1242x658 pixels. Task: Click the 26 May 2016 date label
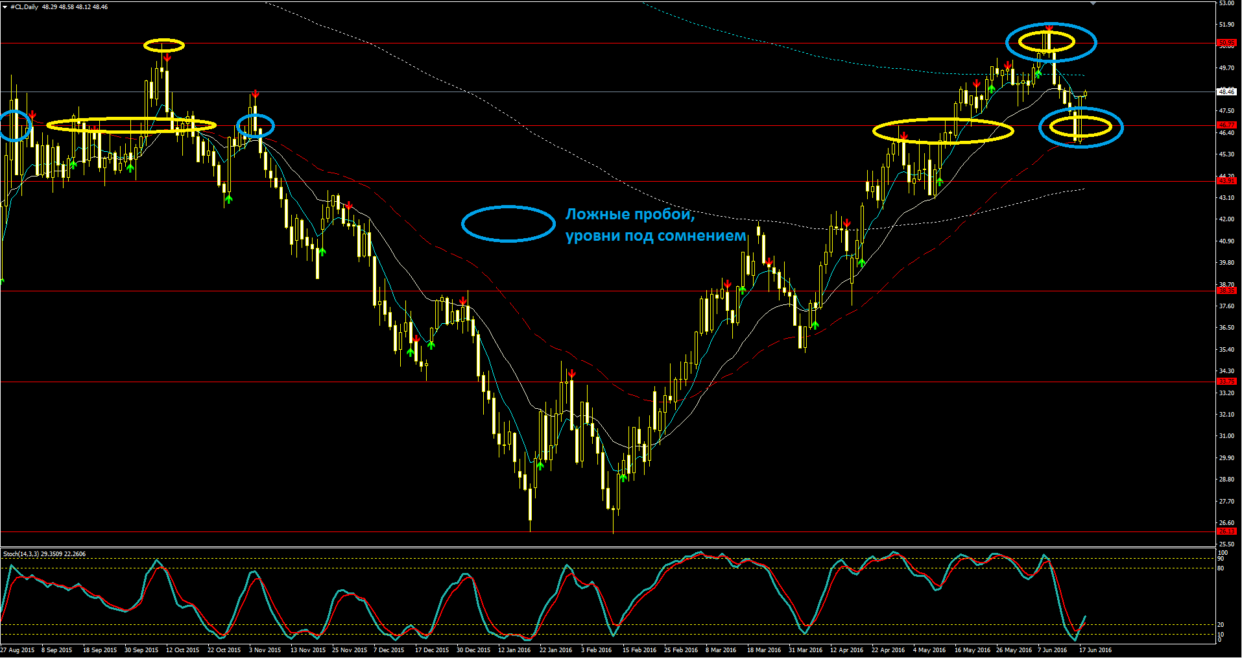[x=1014, y=650]
